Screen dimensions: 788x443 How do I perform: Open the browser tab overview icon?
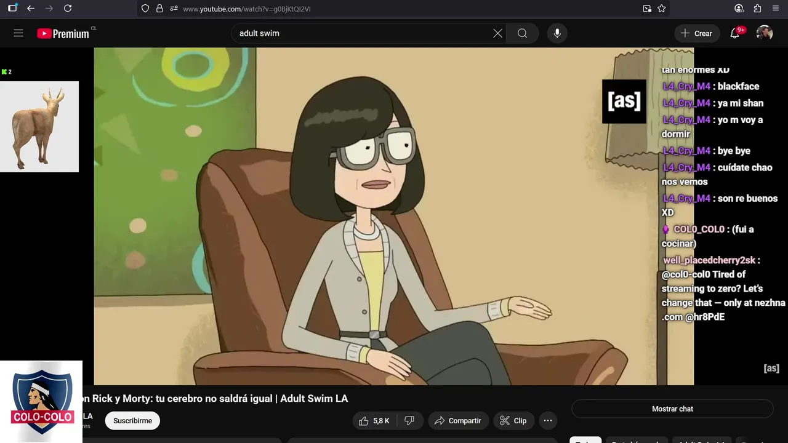point(12,9)
